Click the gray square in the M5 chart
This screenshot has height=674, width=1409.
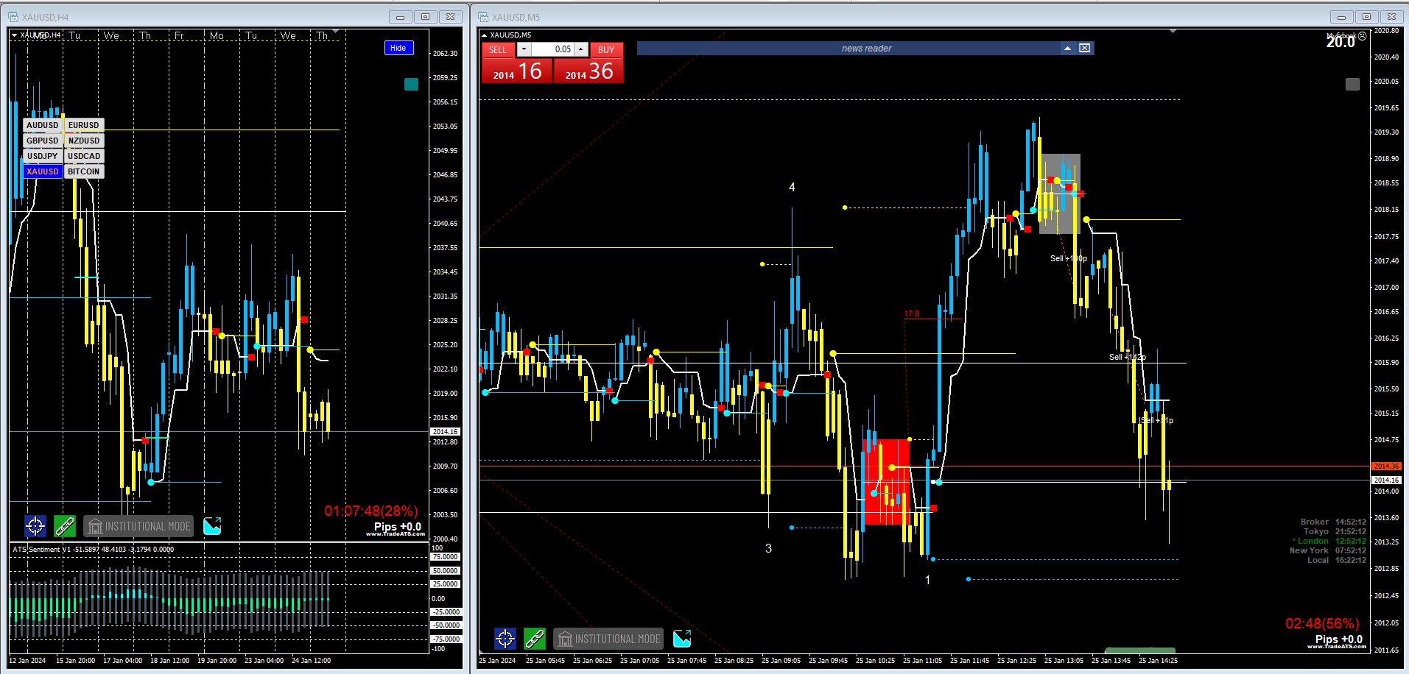point(1352,84)
